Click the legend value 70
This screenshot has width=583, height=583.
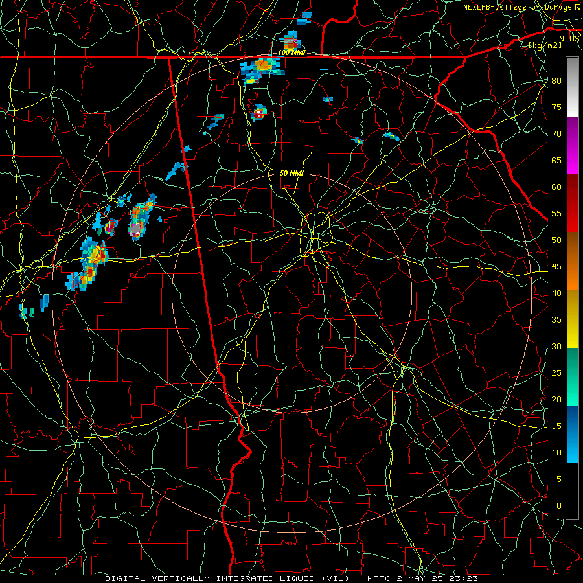(x=556, y=134)
